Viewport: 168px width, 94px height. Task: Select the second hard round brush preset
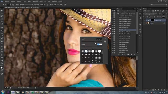pyautogui.click(x=93, y=51)
